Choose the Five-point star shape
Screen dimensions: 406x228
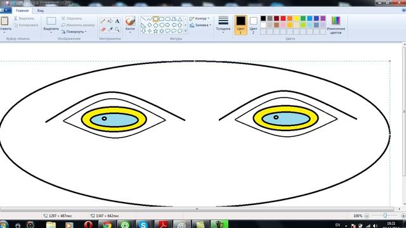click(x=155, y=31)
